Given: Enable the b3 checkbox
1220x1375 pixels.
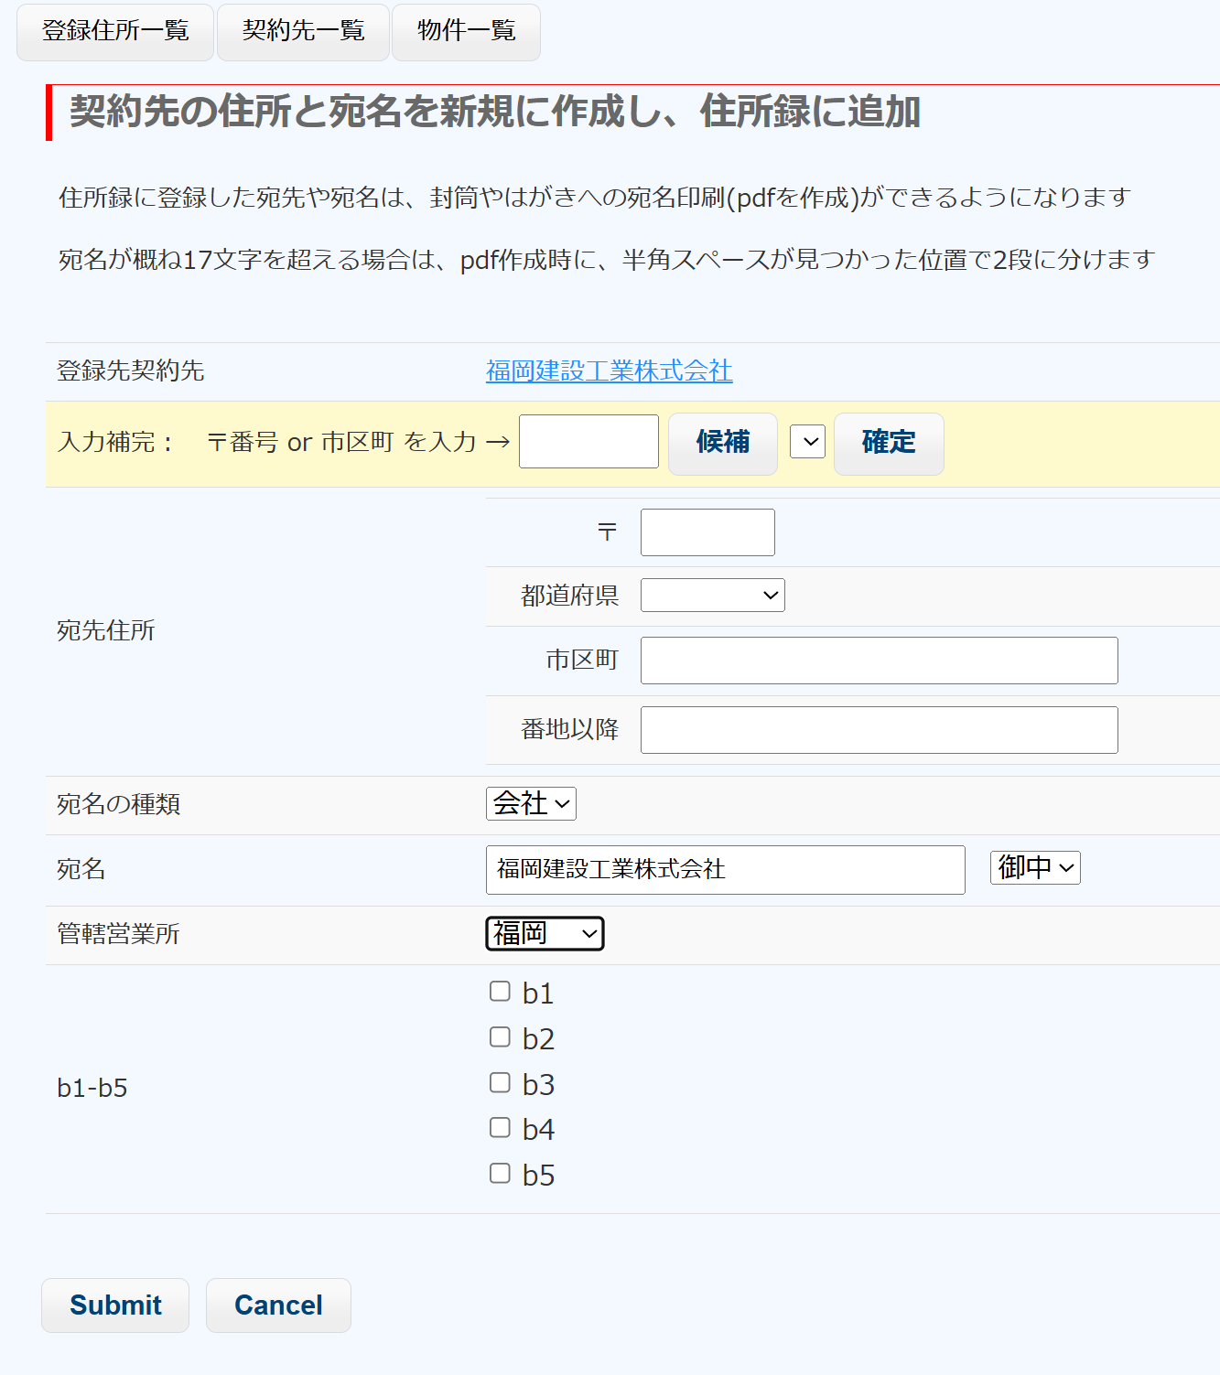Looking at the screenshot, I should tap(500, 1083).
